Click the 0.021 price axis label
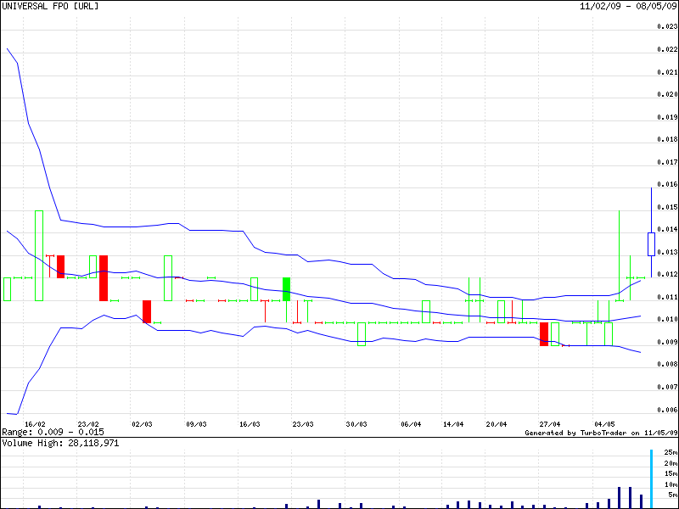679x509 pixels. point(666,72)
